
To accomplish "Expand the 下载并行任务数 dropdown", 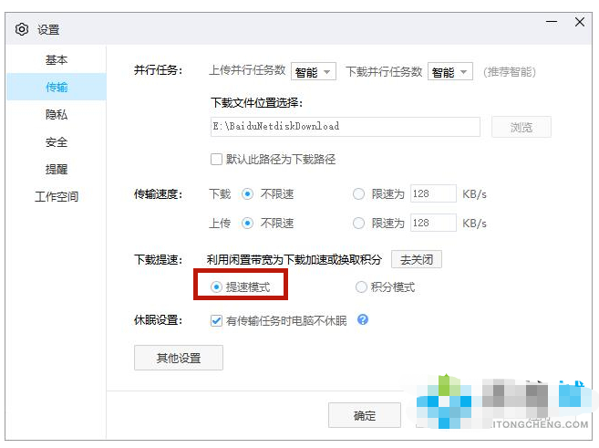I will point(449,71).
